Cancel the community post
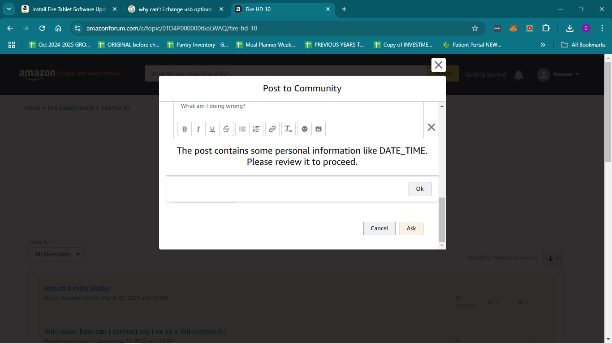The width and height of the screenshot is (612, 344). [379, 228]
